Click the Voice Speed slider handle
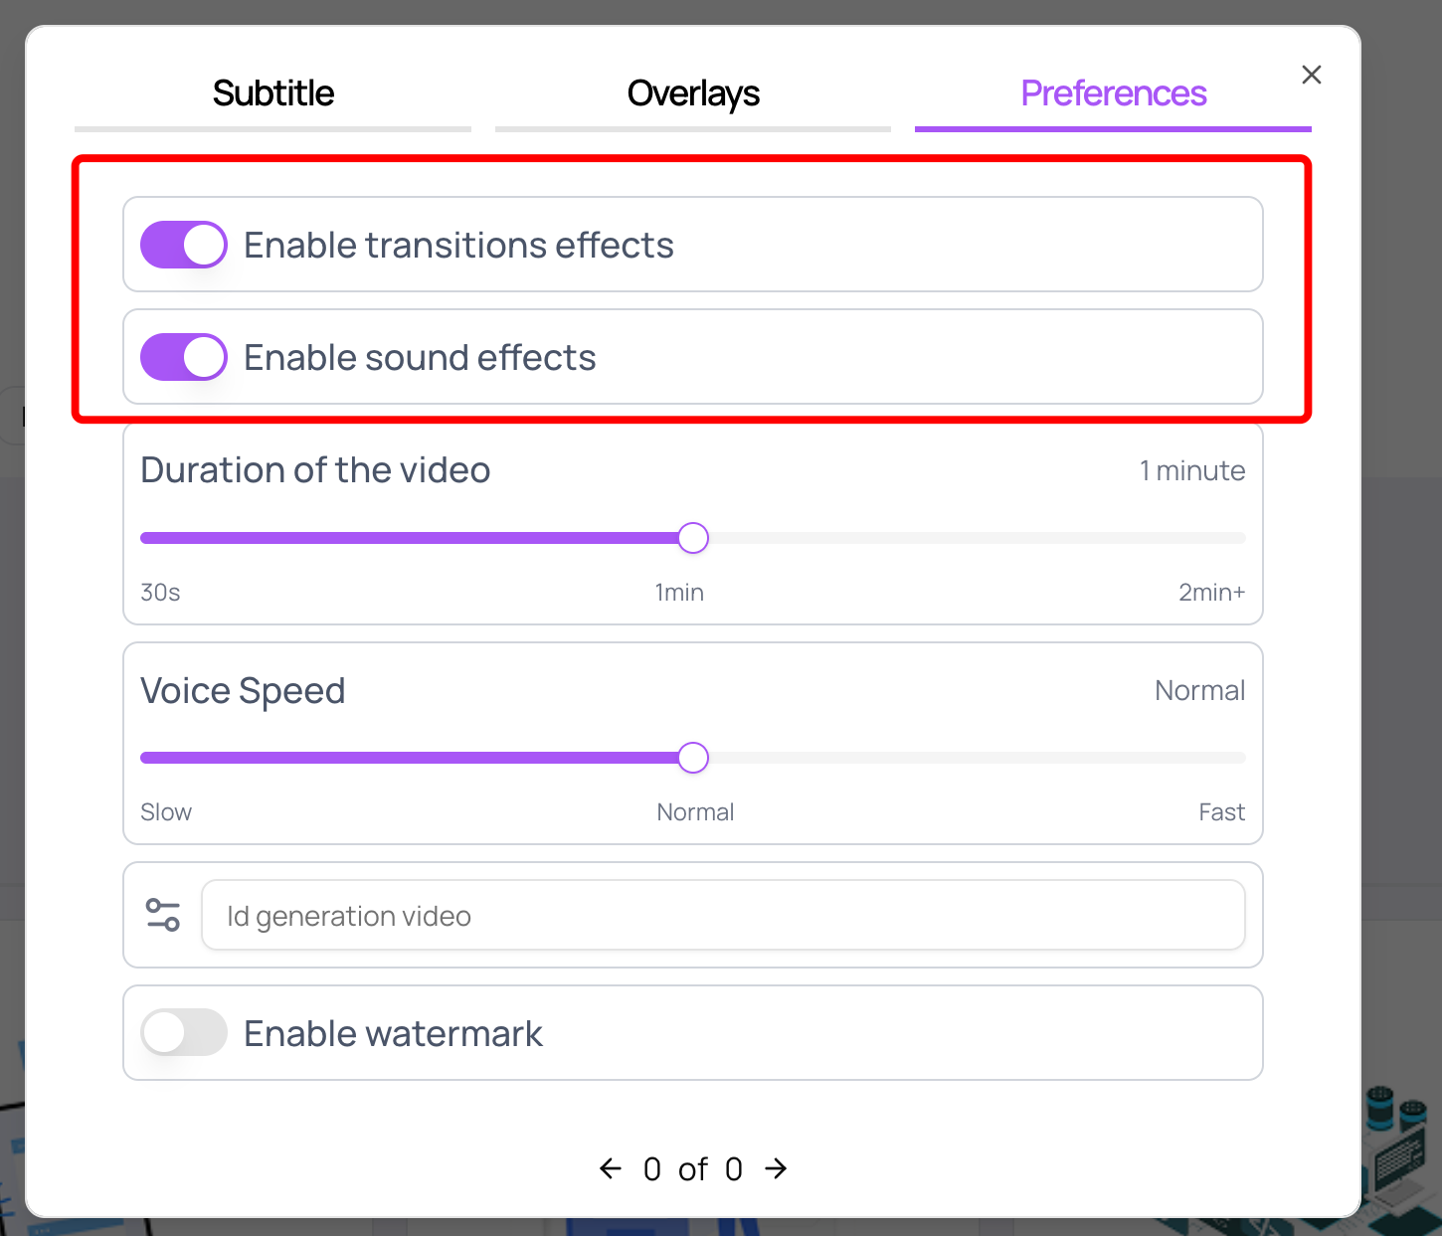This screenshot has width=1442, height=1236. click(x=693, y=758)
